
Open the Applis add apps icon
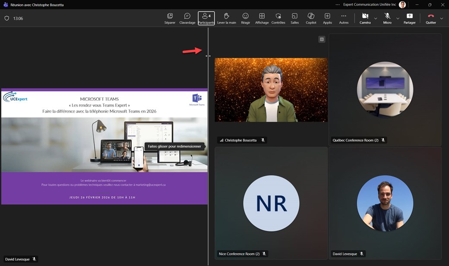(327, 18)
